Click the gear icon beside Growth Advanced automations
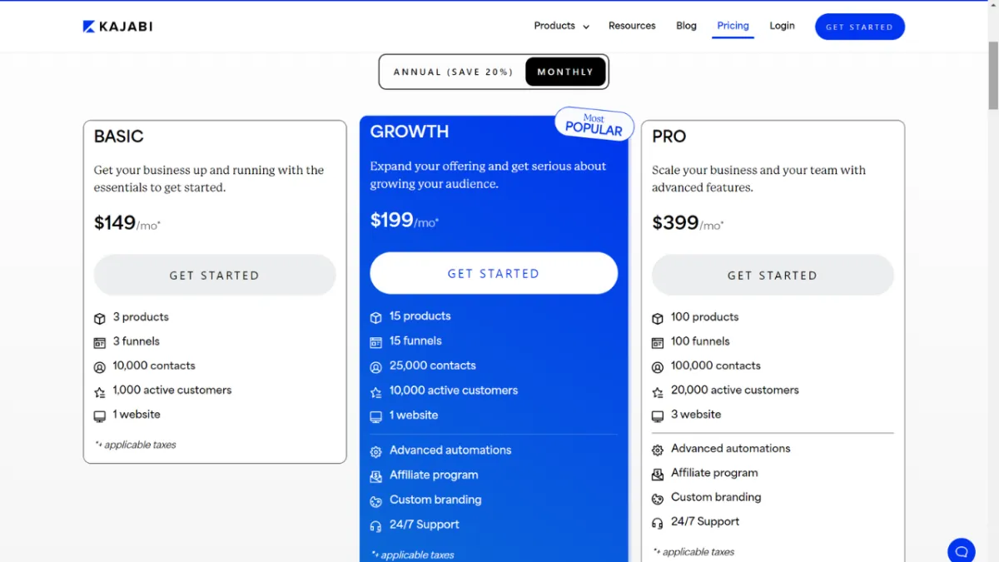 [375, 450]
